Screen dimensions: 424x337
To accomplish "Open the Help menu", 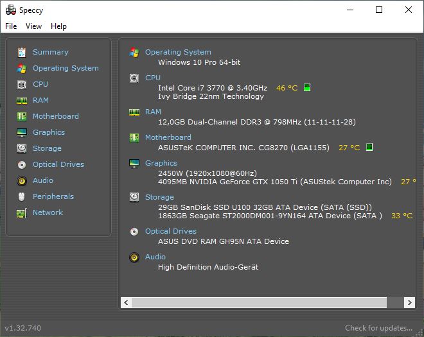I will click(x=58, y=26).
